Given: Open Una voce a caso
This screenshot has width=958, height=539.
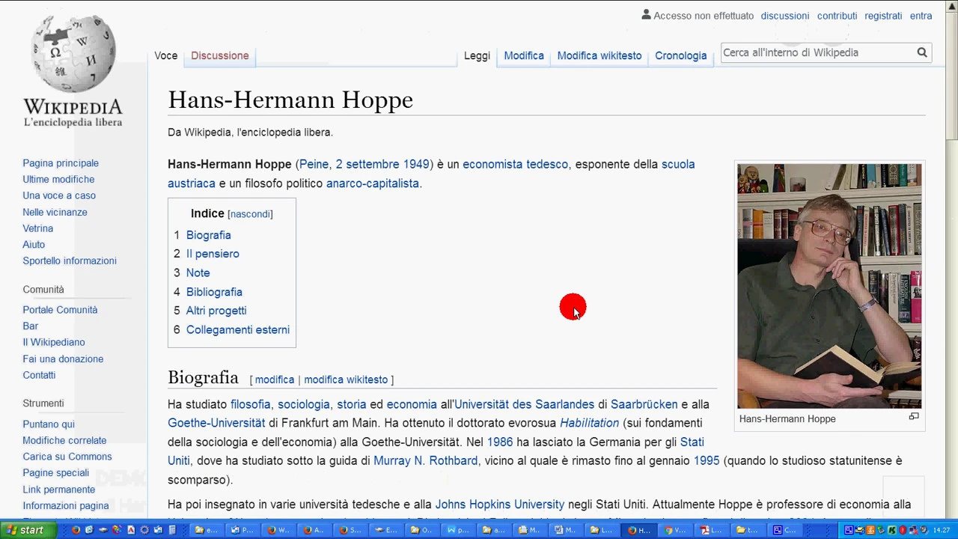Looking at the screenshot, I should click(x=59, y=195).
